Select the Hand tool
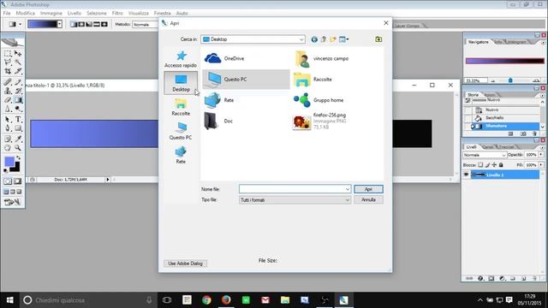Image resolution: width=548 pixels, height=308 pixels. tap(8, 148)
